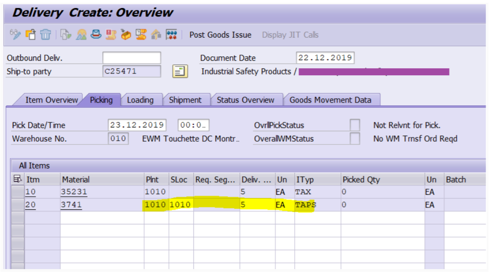Click the Pick Date field showing 23.12.2019
This screenshot has height=278, width=491.
pyautogui.click(x=137, y=125)
